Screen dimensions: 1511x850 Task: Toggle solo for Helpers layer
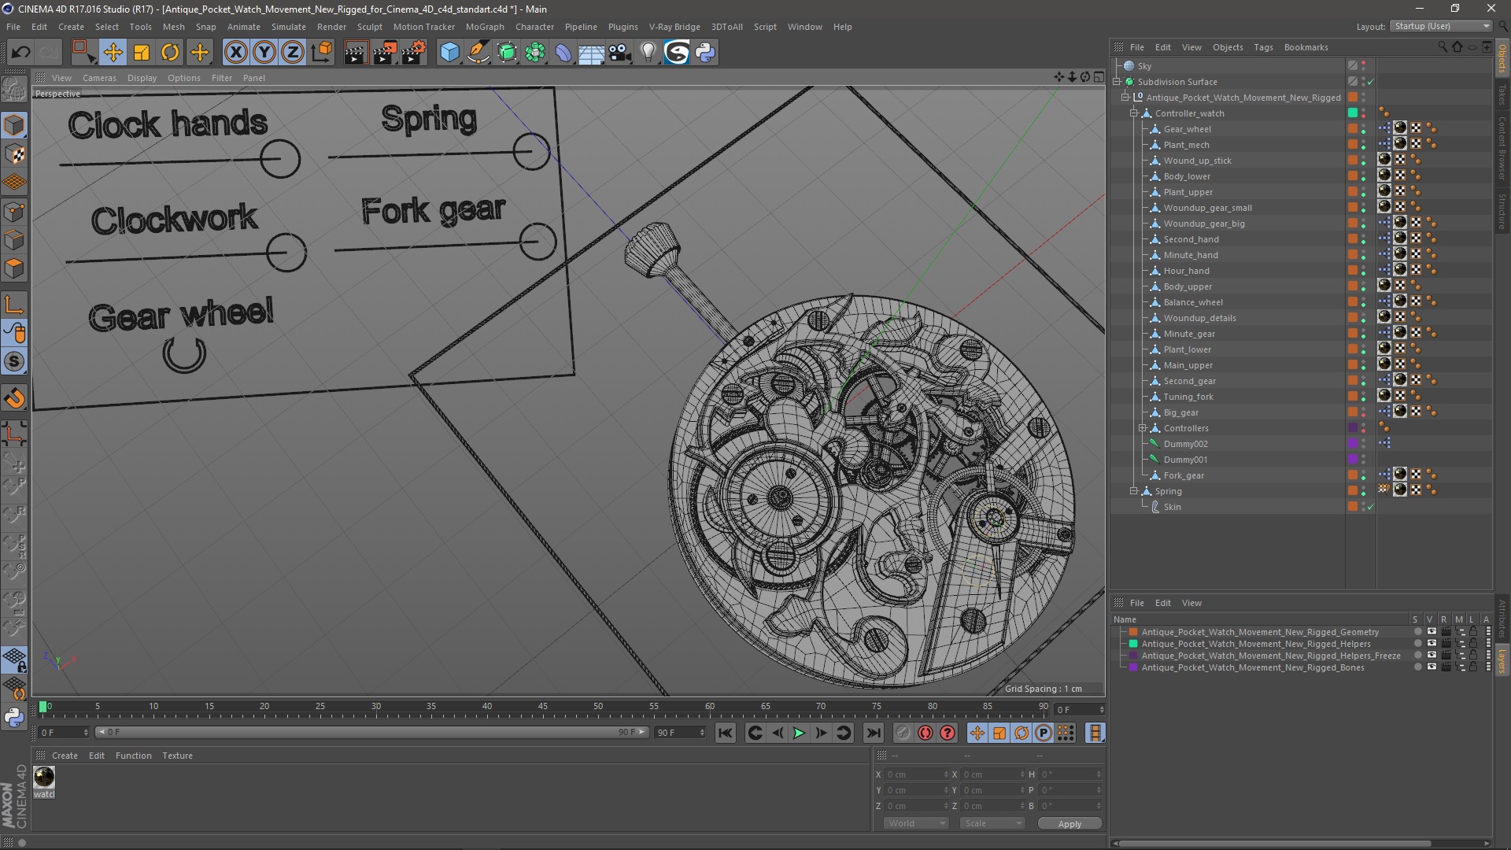1417,644
